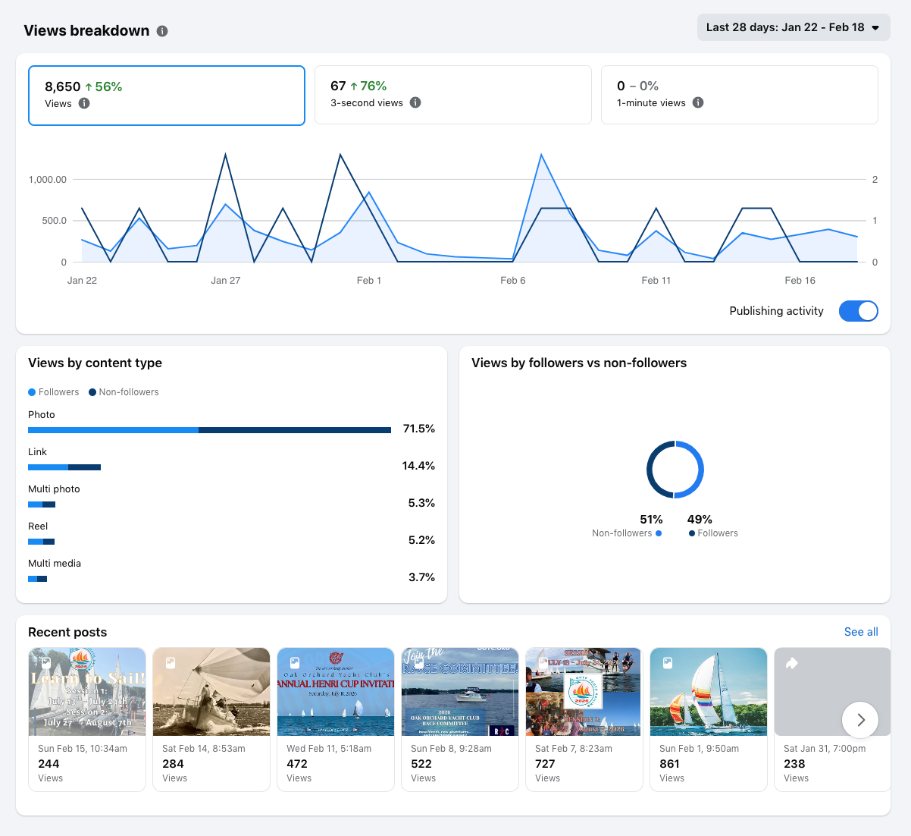The width and height of the screenshot is (911, 836).
Task: Switch to the 1-minute views tab
Action: (739, 95)
